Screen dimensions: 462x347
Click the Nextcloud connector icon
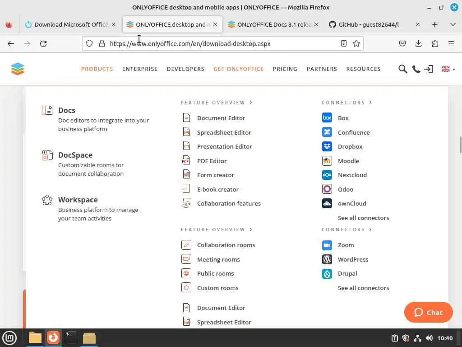point(327,175)
